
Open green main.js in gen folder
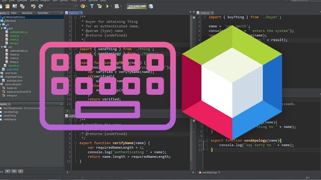click(x=14, y=40)
